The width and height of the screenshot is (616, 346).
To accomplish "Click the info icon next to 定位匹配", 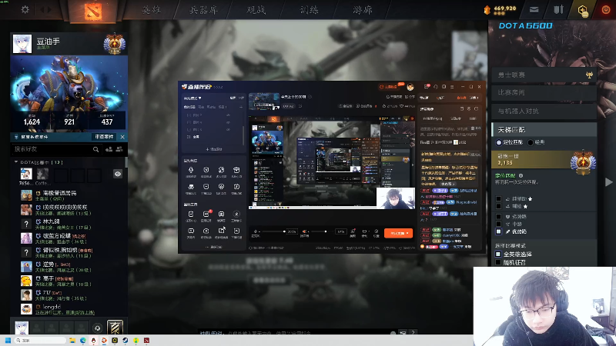I will [521, 175].
